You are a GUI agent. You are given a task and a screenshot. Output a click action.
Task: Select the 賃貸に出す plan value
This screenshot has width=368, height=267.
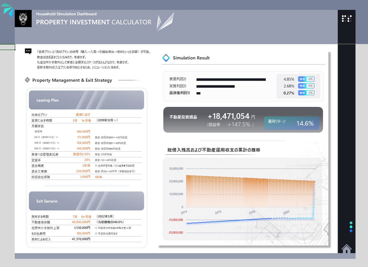pos(83,115)
